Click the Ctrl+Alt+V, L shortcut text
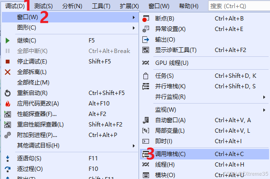 point(232,131)
